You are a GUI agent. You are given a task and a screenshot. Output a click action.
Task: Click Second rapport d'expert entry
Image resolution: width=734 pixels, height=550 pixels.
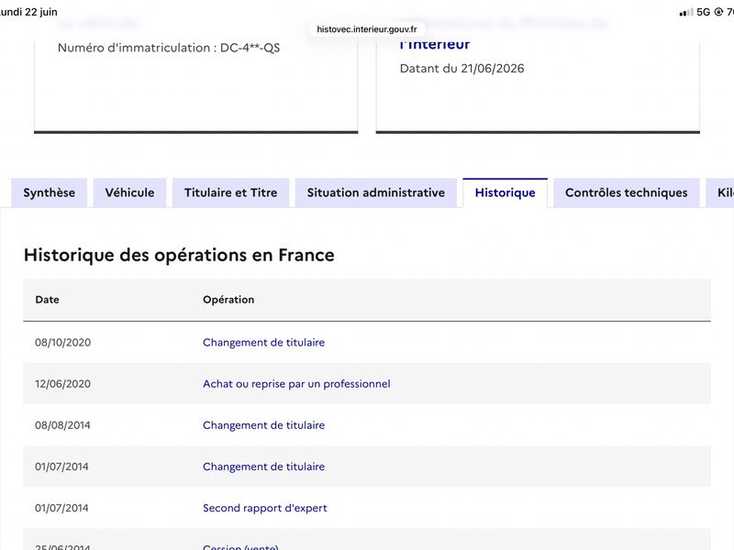point(265,508)
